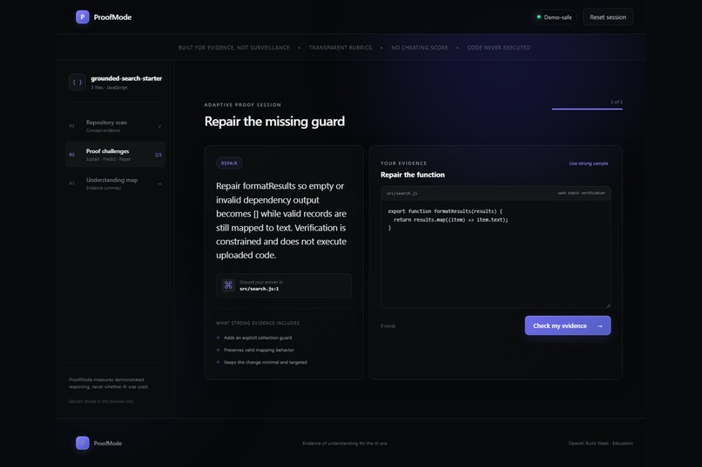
Task: Click the src/search.js:1 reference
Action: 259,289
